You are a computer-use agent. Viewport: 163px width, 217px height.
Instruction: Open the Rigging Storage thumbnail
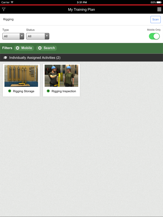21,76
